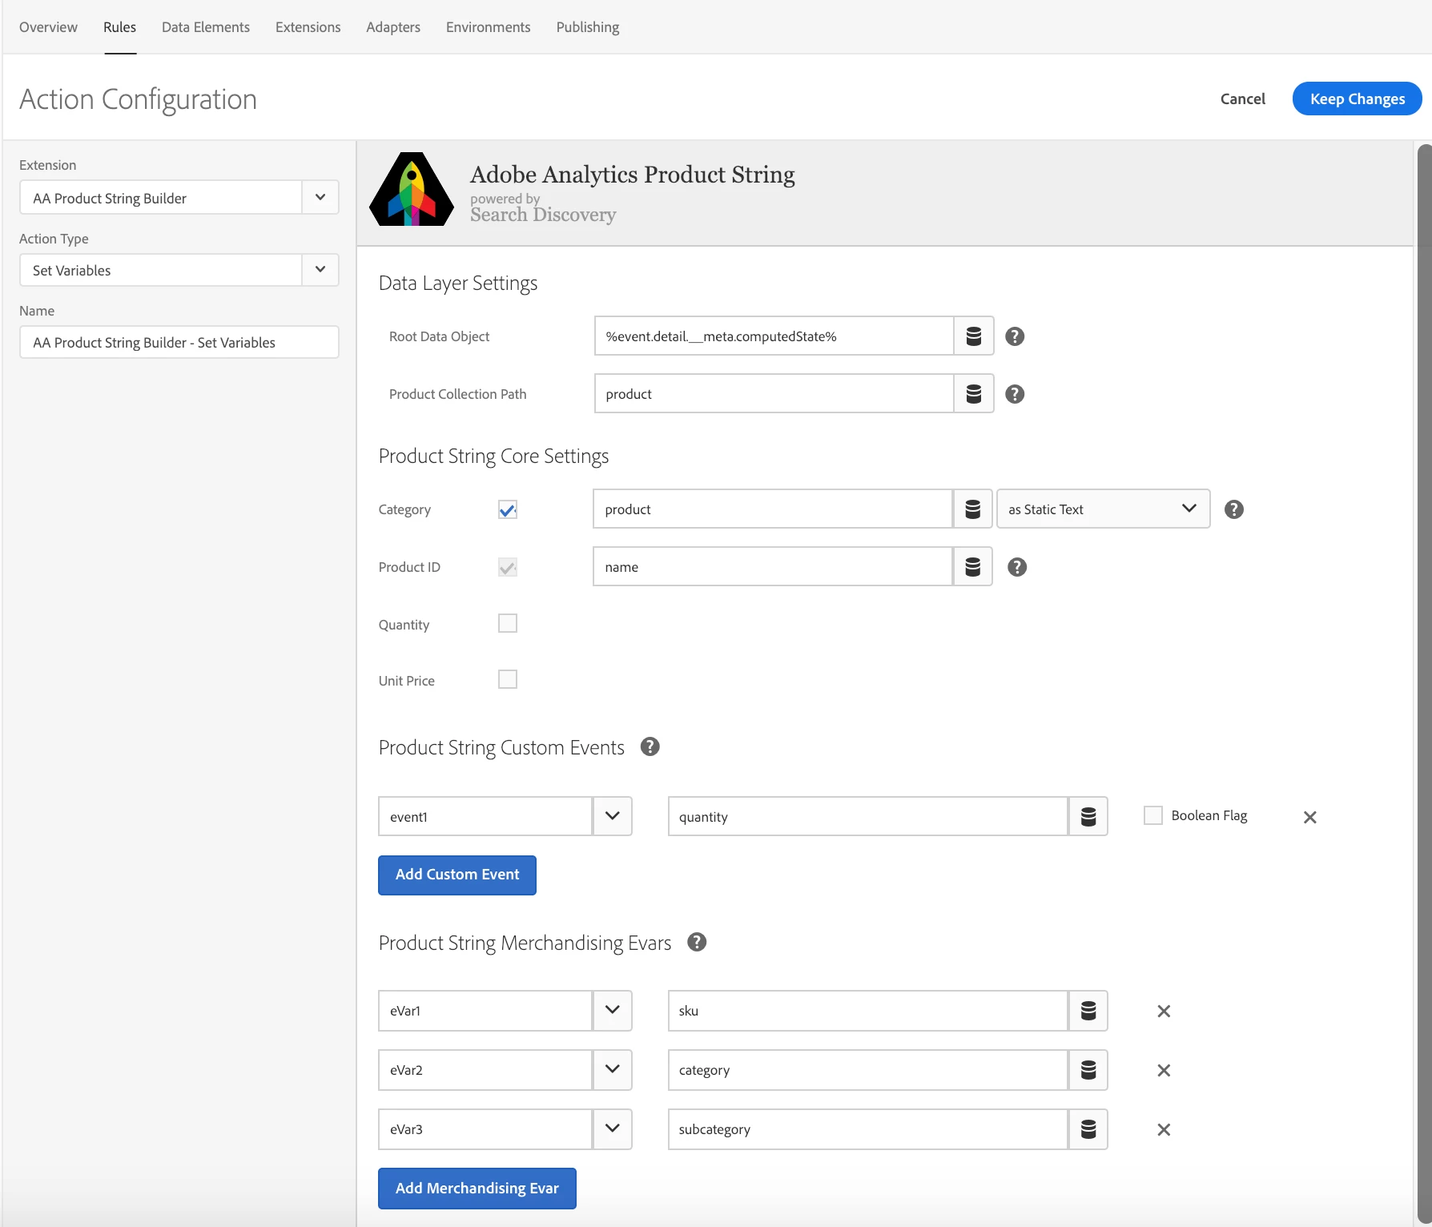The image size is (1432, 1227).
Task: Remove the eVar2 merchandising row
Action: [x=1165, y=1071]
